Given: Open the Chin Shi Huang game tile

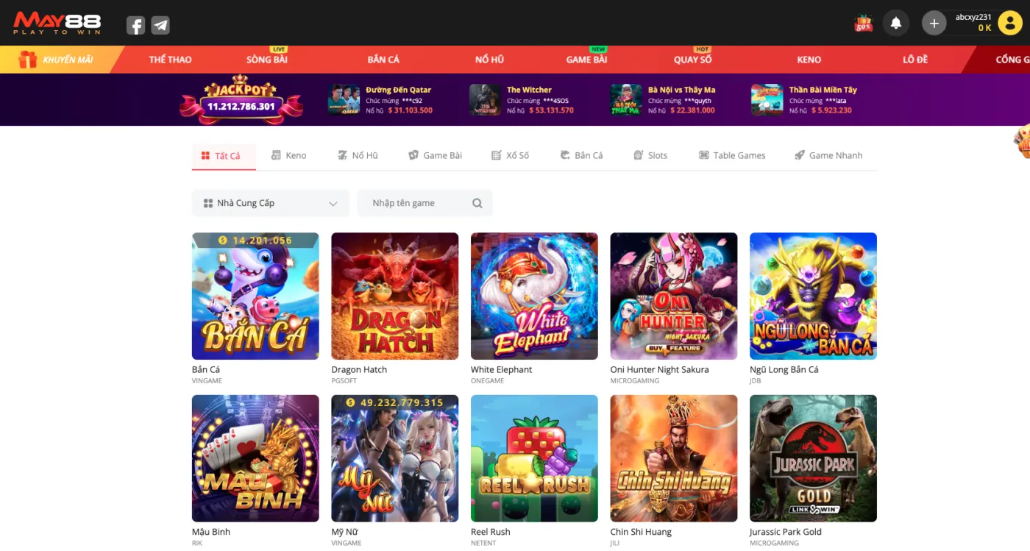Looking at the screenshot, I should (x=674, y=458).
